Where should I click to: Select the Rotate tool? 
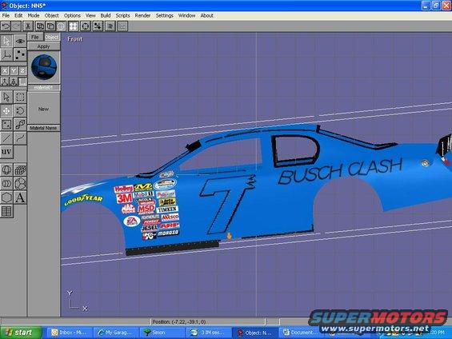click(20, 110)
